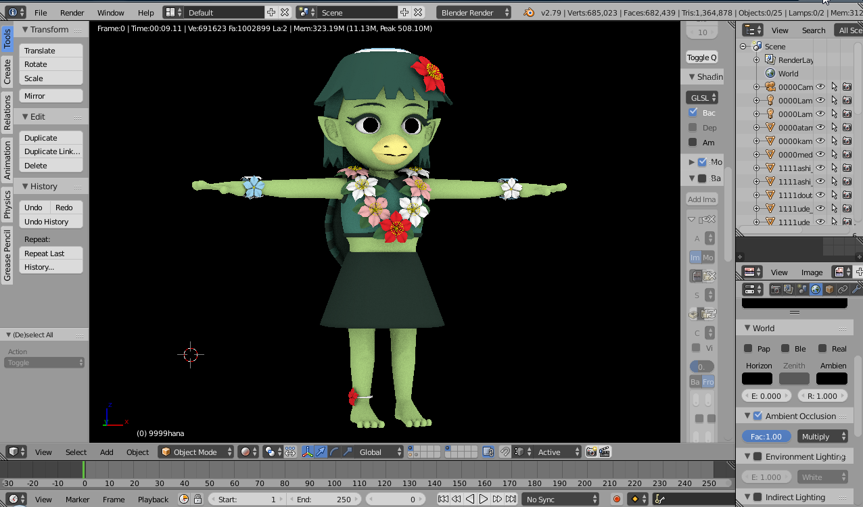The height and width of the screenshot is (507, 863).
Task: Expand the RenderLayers tree item
Action: coord(757,59)
